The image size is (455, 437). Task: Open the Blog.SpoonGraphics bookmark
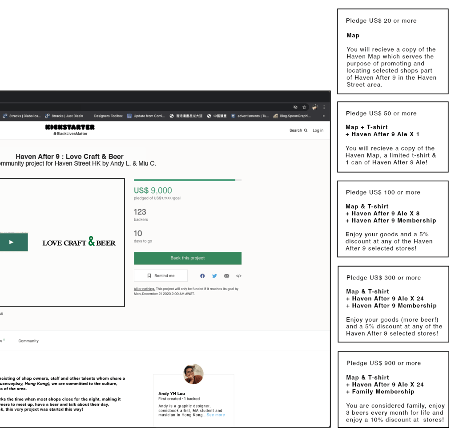tap(292, 116)
